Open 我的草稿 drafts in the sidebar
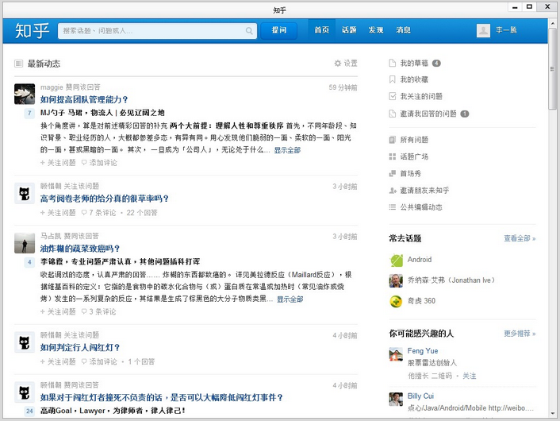The width and height of the screenshot is (560, 421). click(414, 63)
